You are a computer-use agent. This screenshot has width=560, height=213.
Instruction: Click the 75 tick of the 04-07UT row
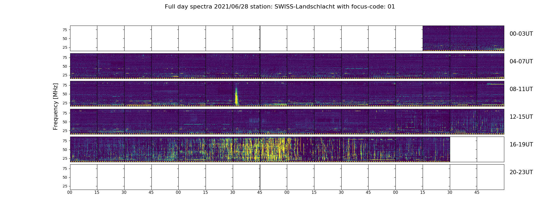(x=65, y=58)
